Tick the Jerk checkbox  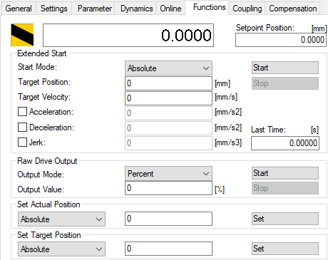click(22, 142)
